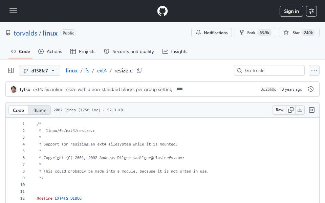Switch to the Actions tab

click(50, 51)
